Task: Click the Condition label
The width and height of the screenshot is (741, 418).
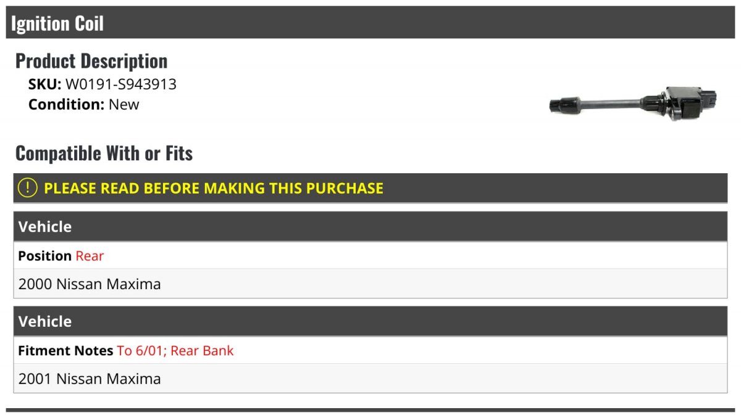Action: pos(67,104)
